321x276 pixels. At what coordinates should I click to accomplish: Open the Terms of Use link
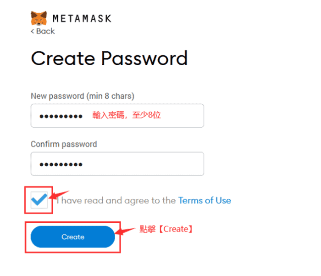(x=205, y=201)
